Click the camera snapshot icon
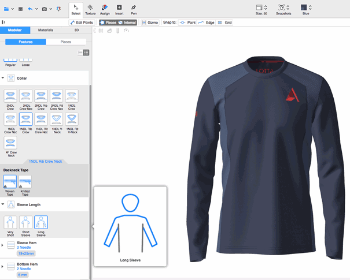Screen dimensions: 350x280 click(45, 9)
